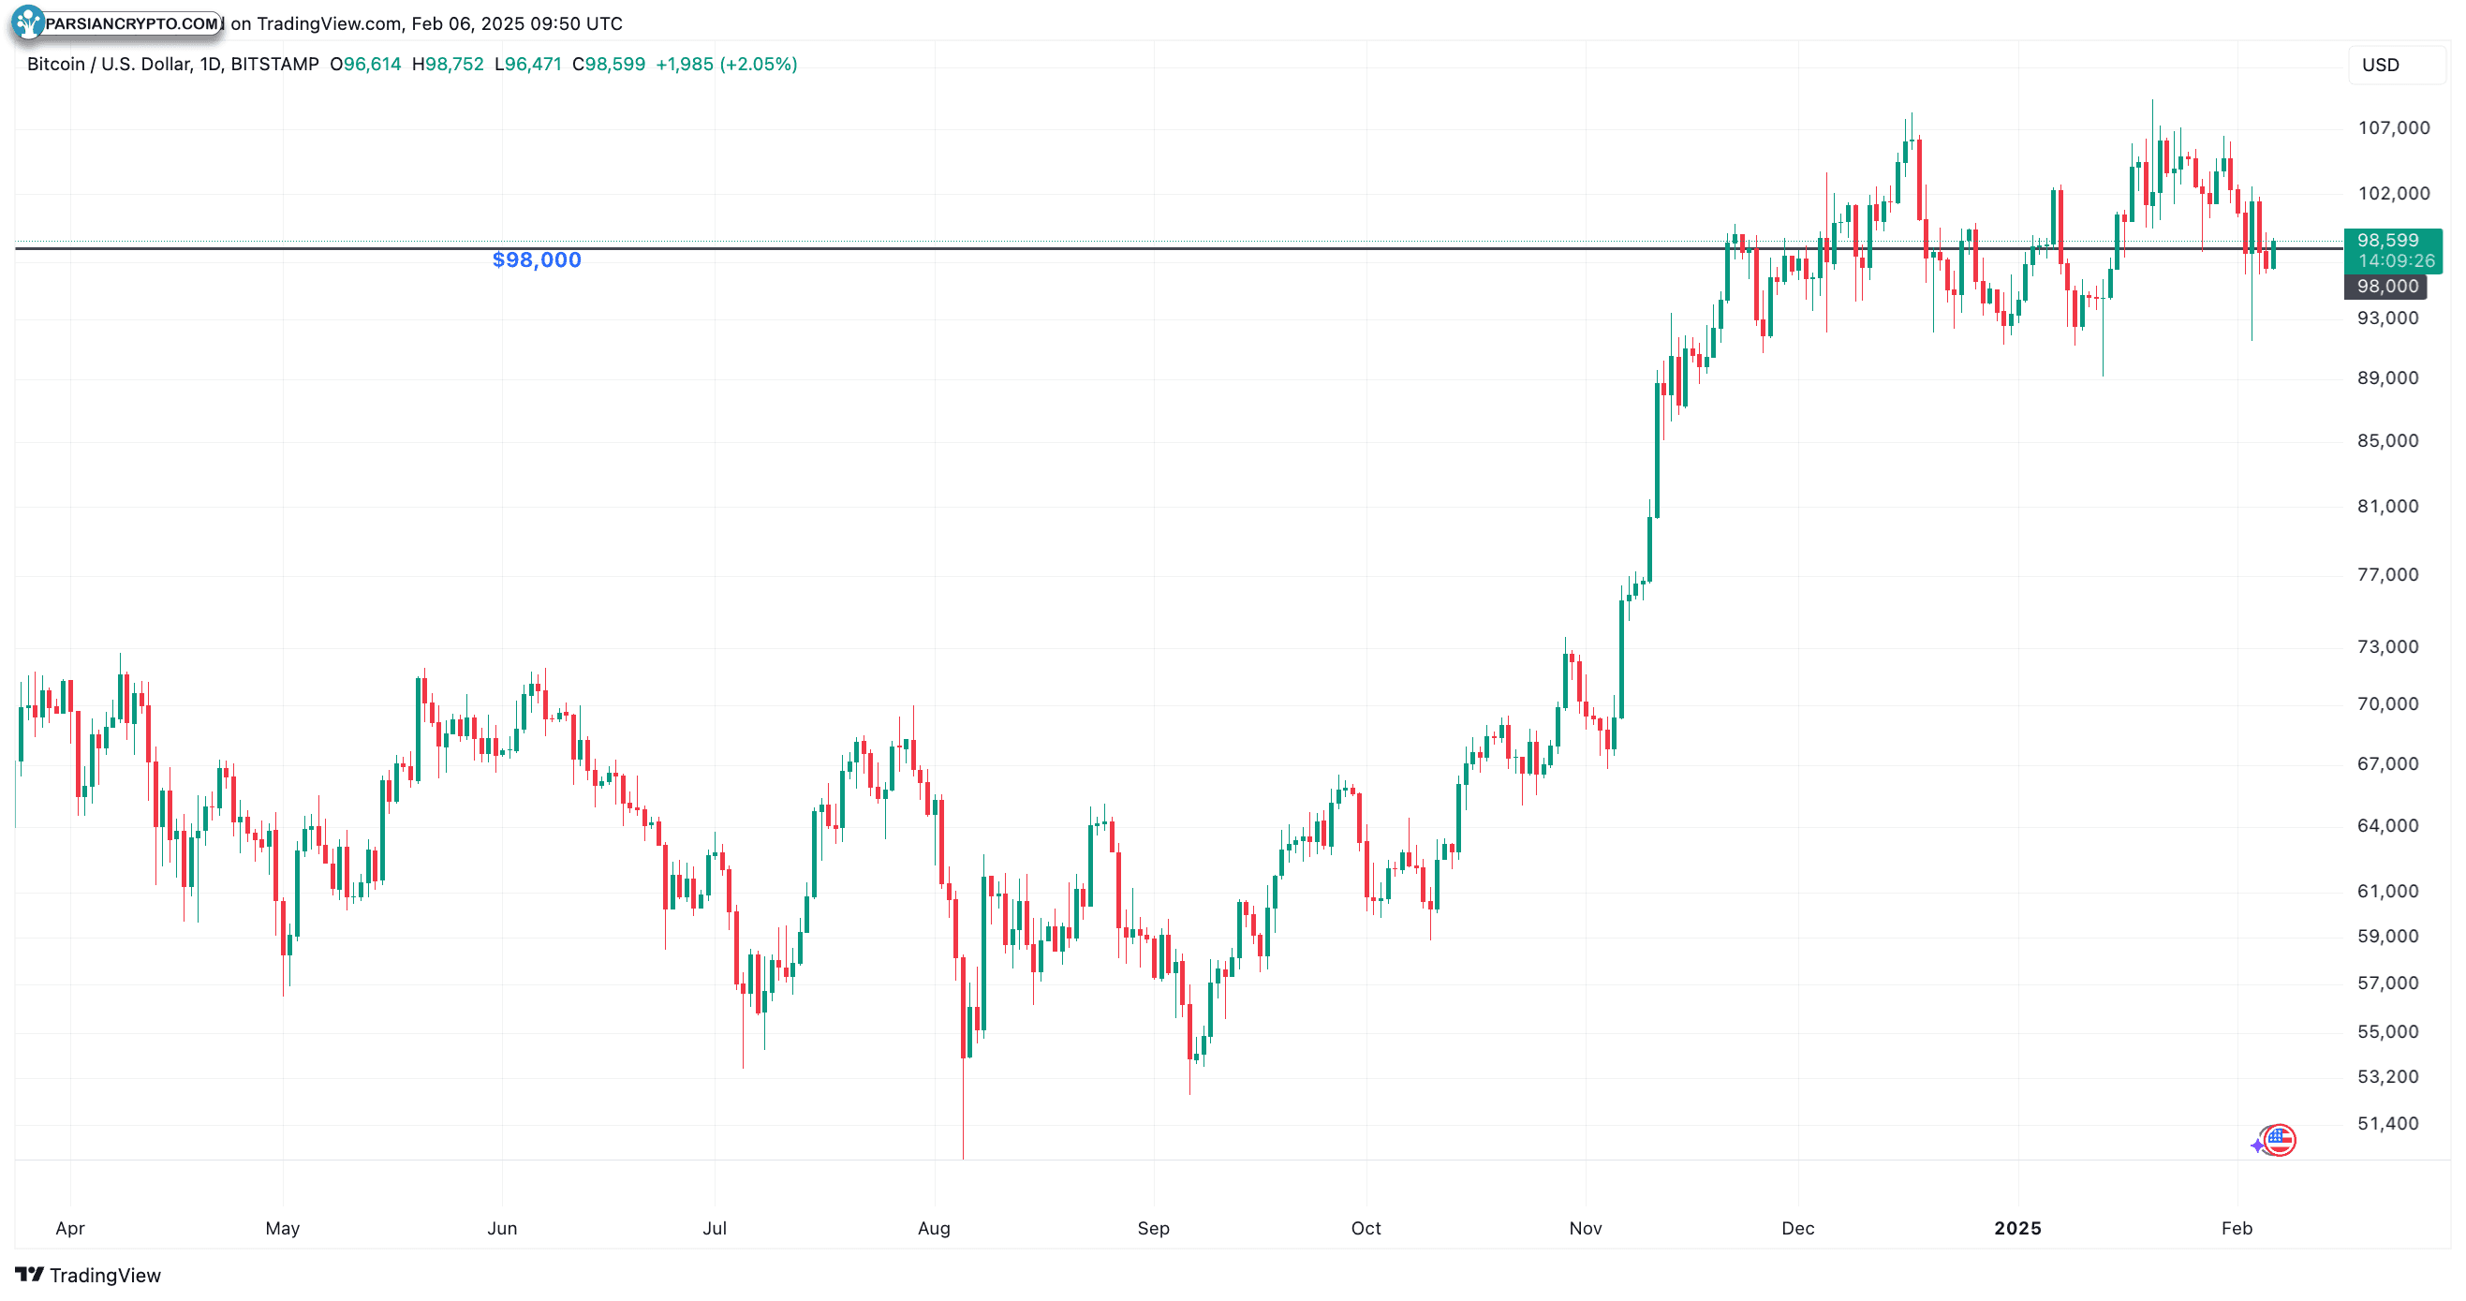Click the 51,400 price axis label
The width and height of the screenshot is (2466, 1301).
click(2387, 1125)
